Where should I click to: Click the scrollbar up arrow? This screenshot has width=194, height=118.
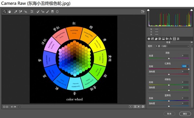tap(192, 45)
